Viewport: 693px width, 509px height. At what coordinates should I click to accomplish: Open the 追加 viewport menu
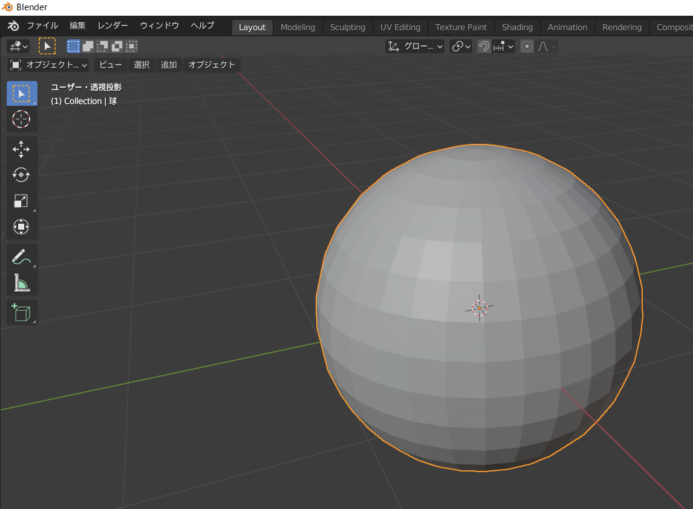point(169,65)
